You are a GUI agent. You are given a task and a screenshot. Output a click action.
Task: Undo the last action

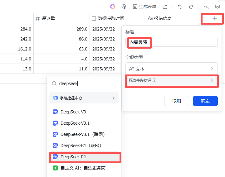[x=180, y=7]
